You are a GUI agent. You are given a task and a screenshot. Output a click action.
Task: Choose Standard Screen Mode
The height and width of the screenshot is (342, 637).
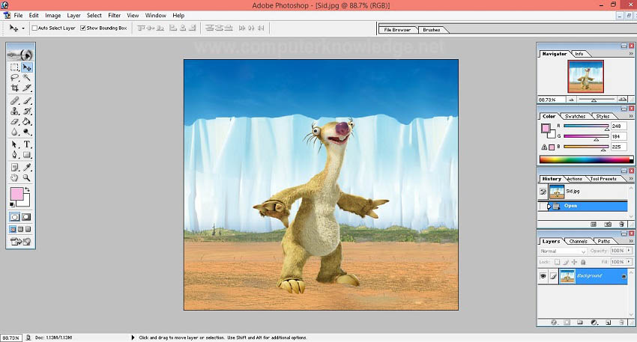tap(13, 229)
